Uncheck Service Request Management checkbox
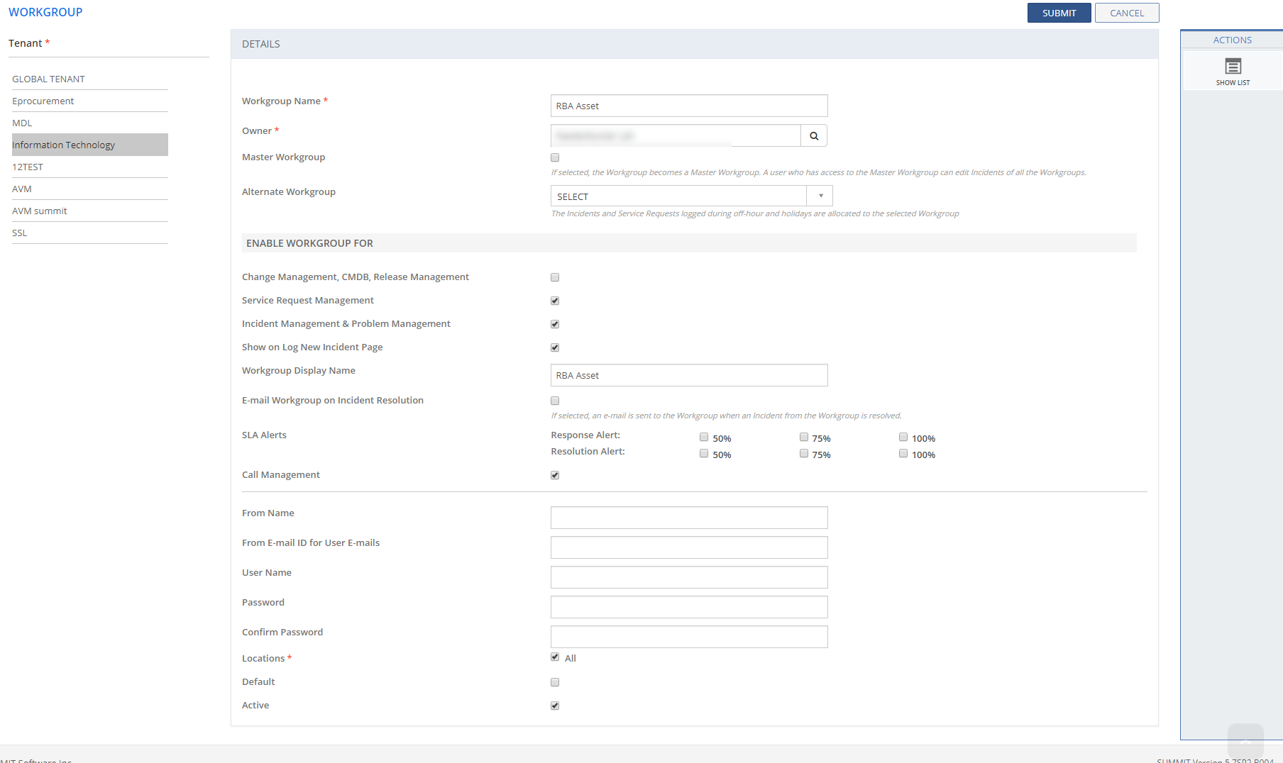1283x763 pixels. pos(555,301)
